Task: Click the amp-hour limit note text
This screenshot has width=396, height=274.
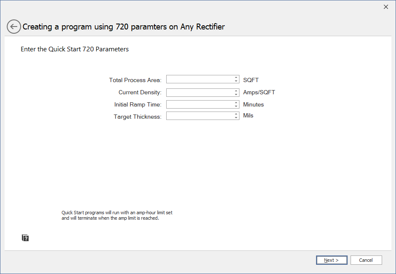Action: pos(117,215)
